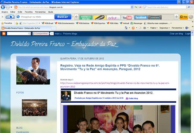This screenshot has width=194, height=133.
Task: Click the green Refresh page icon
Action: (x=136, y=7)
